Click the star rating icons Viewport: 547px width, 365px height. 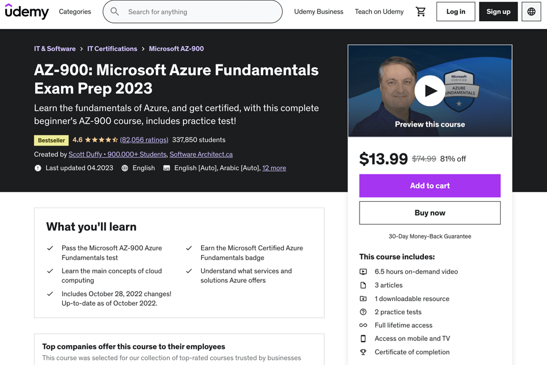click(x=101, y=140)
